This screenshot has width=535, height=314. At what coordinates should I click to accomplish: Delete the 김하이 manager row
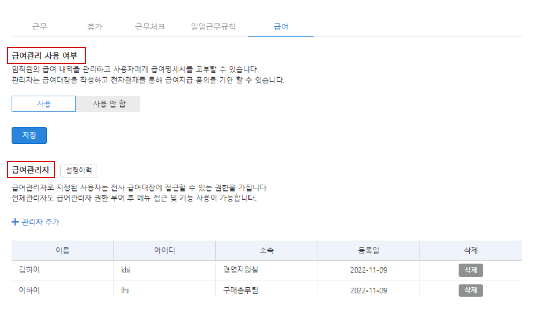[471, 270]
